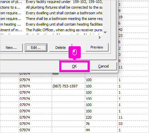Click the horizontal scroll right arrow
The image size is (149, 133).
tap(100, 38)
